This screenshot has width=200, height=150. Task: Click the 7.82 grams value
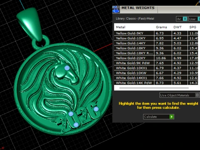click(160, 43)
